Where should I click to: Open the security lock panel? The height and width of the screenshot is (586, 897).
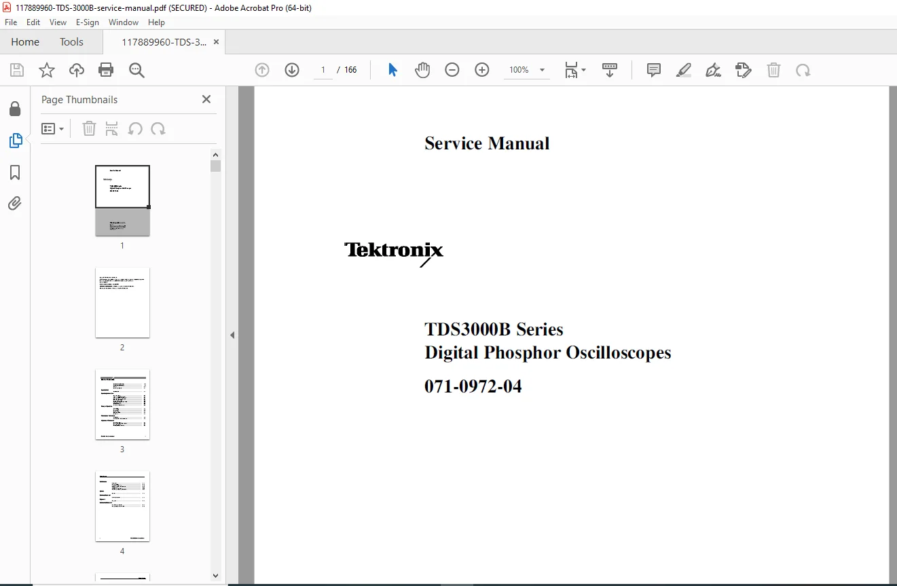tap(15, 109)
